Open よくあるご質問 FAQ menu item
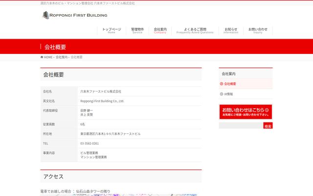The width and height of the screenshot is (313, 196). pyautogui.click(x=195, y=30)
